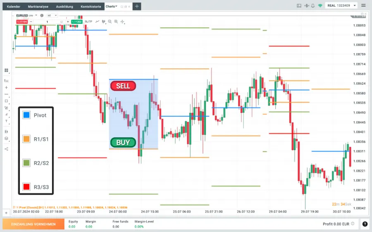The height and width of the screenshot is (232, 372).
Task: Maximize the EURUSD chart panel
Action: (362, 14)
